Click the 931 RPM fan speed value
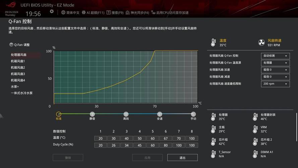The height and width of the screenshot is (168, 298). [x=274, y=45]
